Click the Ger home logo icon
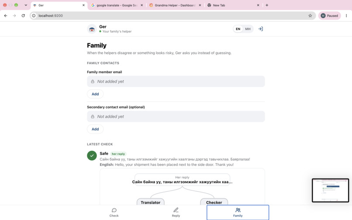Viewport: 352px width, 220px height. 92,29
